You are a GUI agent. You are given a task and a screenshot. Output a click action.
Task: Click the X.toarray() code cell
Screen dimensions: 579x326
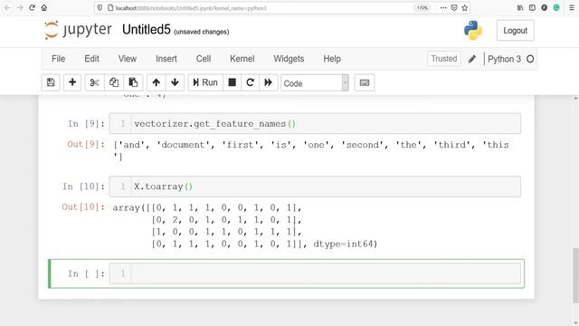315,187
